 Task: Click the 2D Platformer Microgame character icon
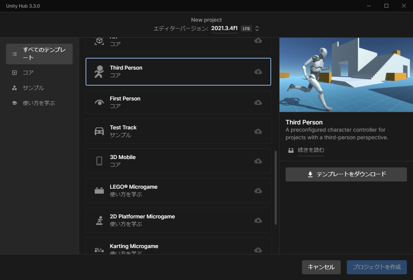click(99, 220)
